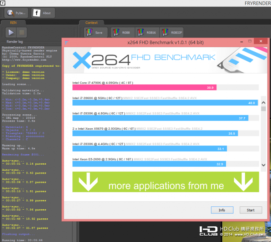Screen dimensions: 271x242
Task: Open the About FRYRENDER button
Action: pos(43,13)
